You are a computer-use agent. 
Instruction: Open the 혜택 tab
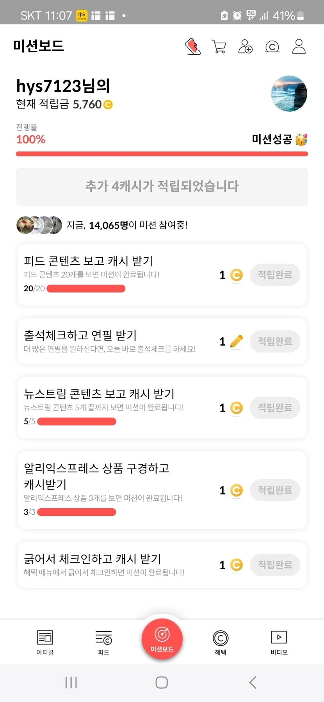click(221, 642)
